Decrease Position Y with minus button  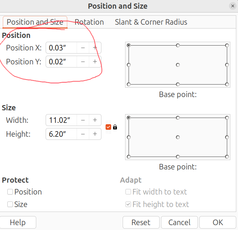point(83,62)
